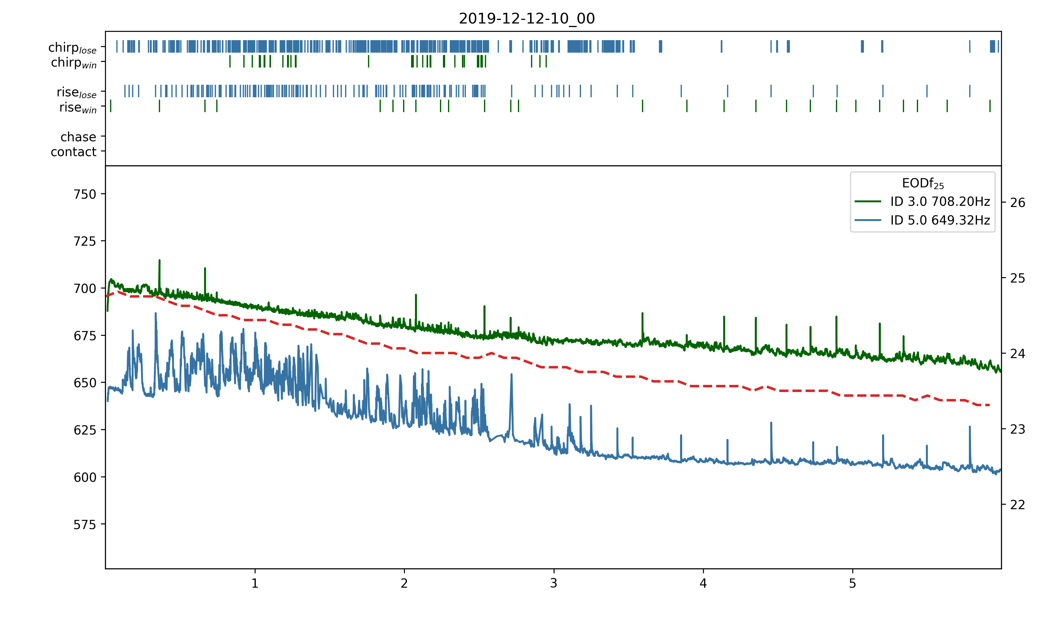Click the chirp lose row label
Viewport: 1054px width, 632px height.
[x=72, y=48]
